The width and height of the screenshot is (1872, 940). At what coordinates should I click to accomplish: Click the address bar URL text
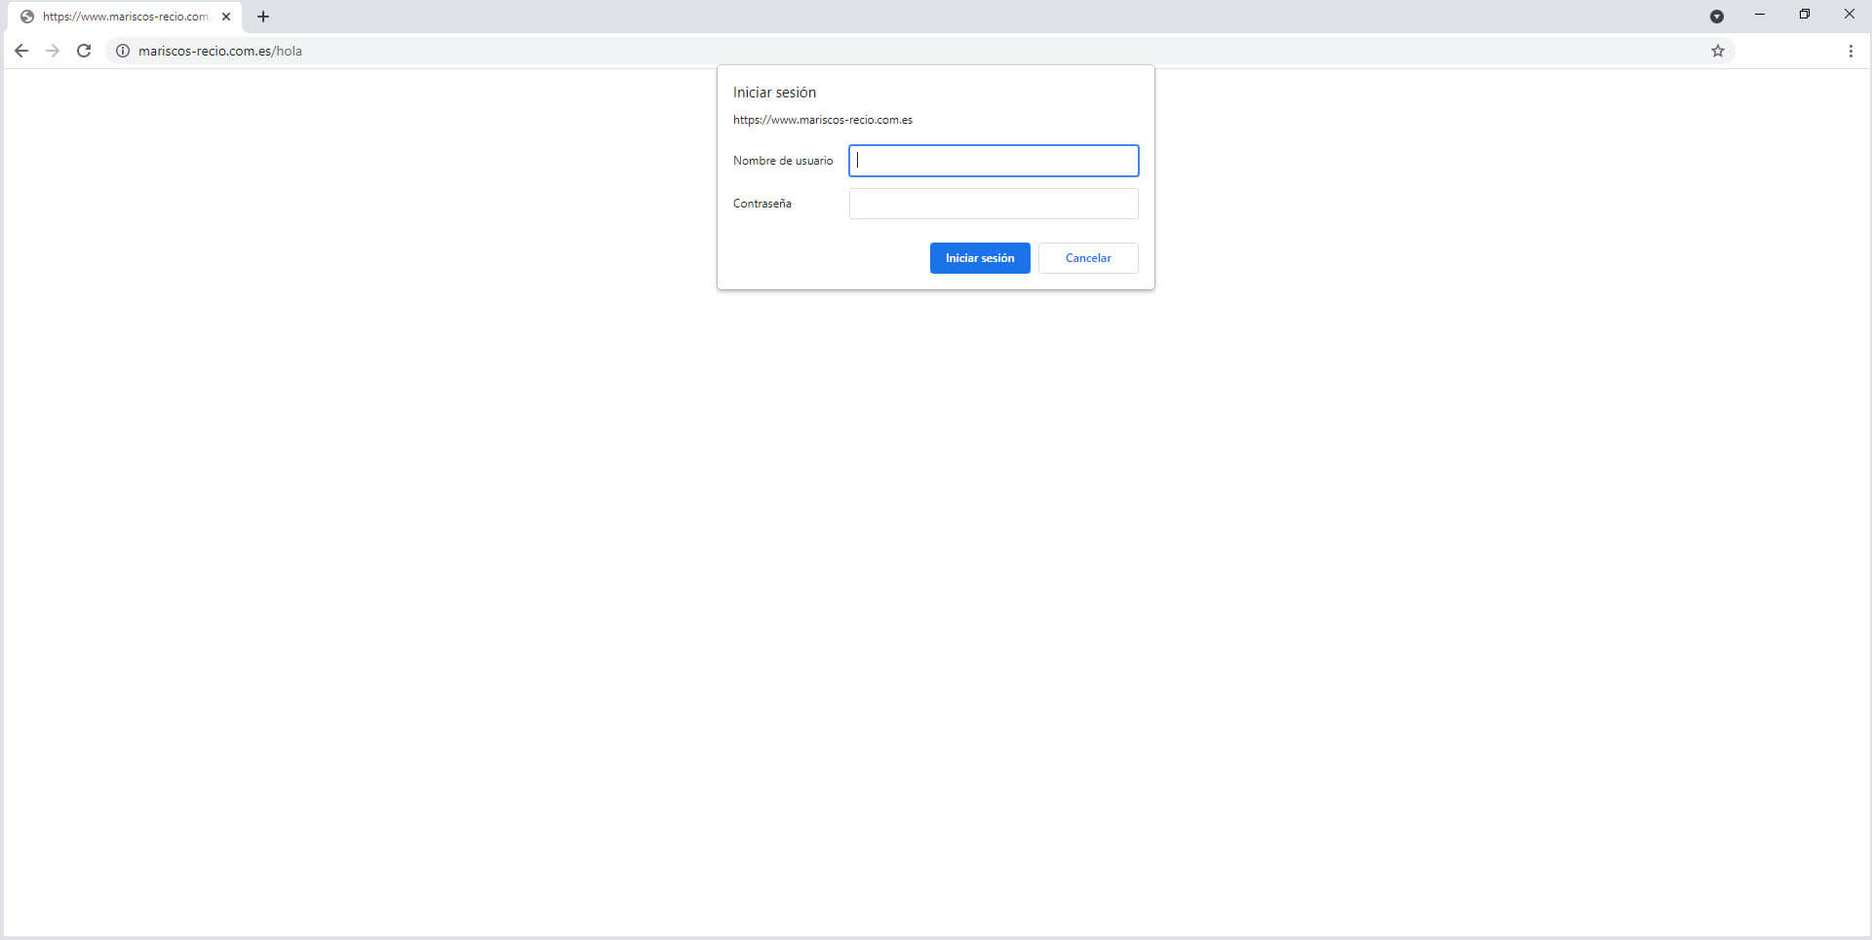(220, 51)
